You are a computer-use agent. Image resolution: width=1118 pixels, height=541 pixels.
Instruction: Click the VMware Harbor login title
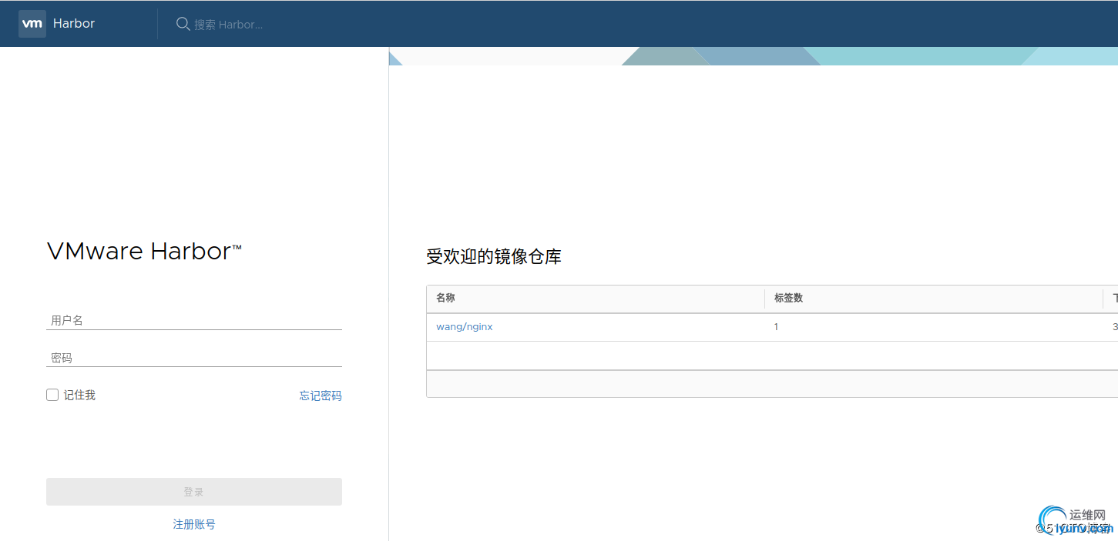point(144,252)
